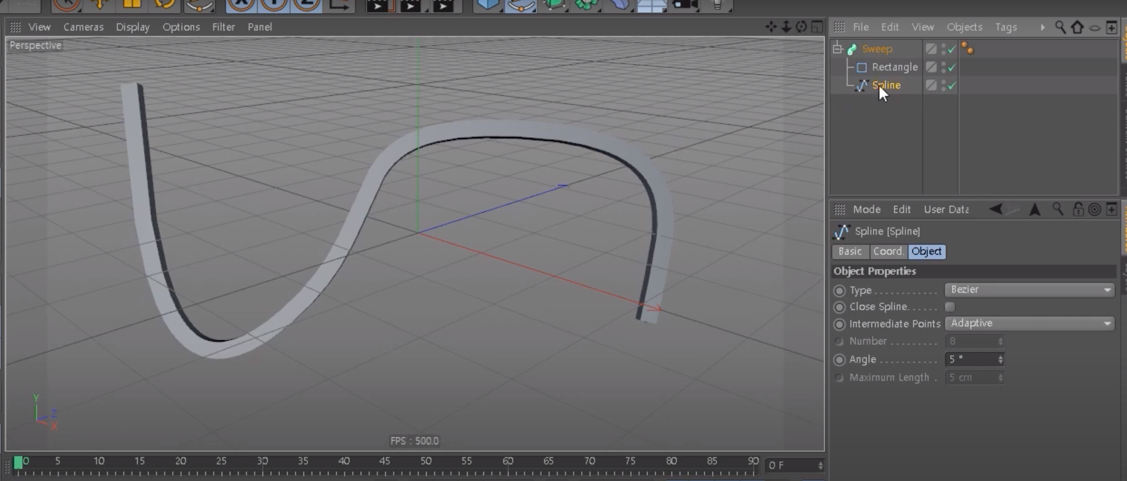This screenshot has height=481, width=1127.
Task: Open the viewport Filter menu
Action: [x=224, y=27]
